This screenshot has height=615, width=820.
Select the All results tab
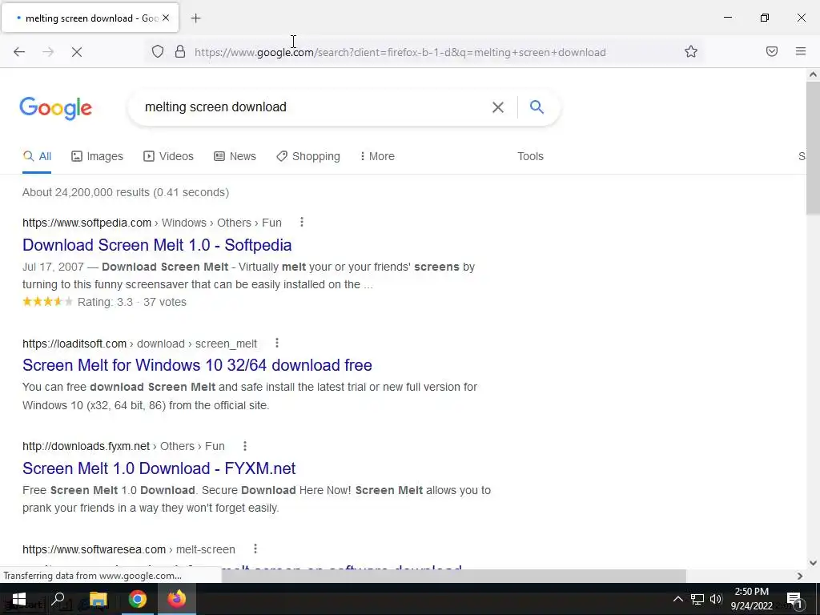pos(37,156)
